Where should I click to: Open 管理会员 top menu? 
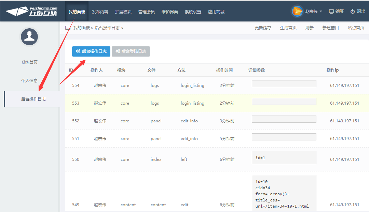(x=146, y=12)
